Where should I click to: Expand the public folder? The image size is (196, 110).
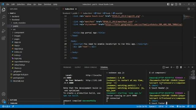click(x=16, y=26)
